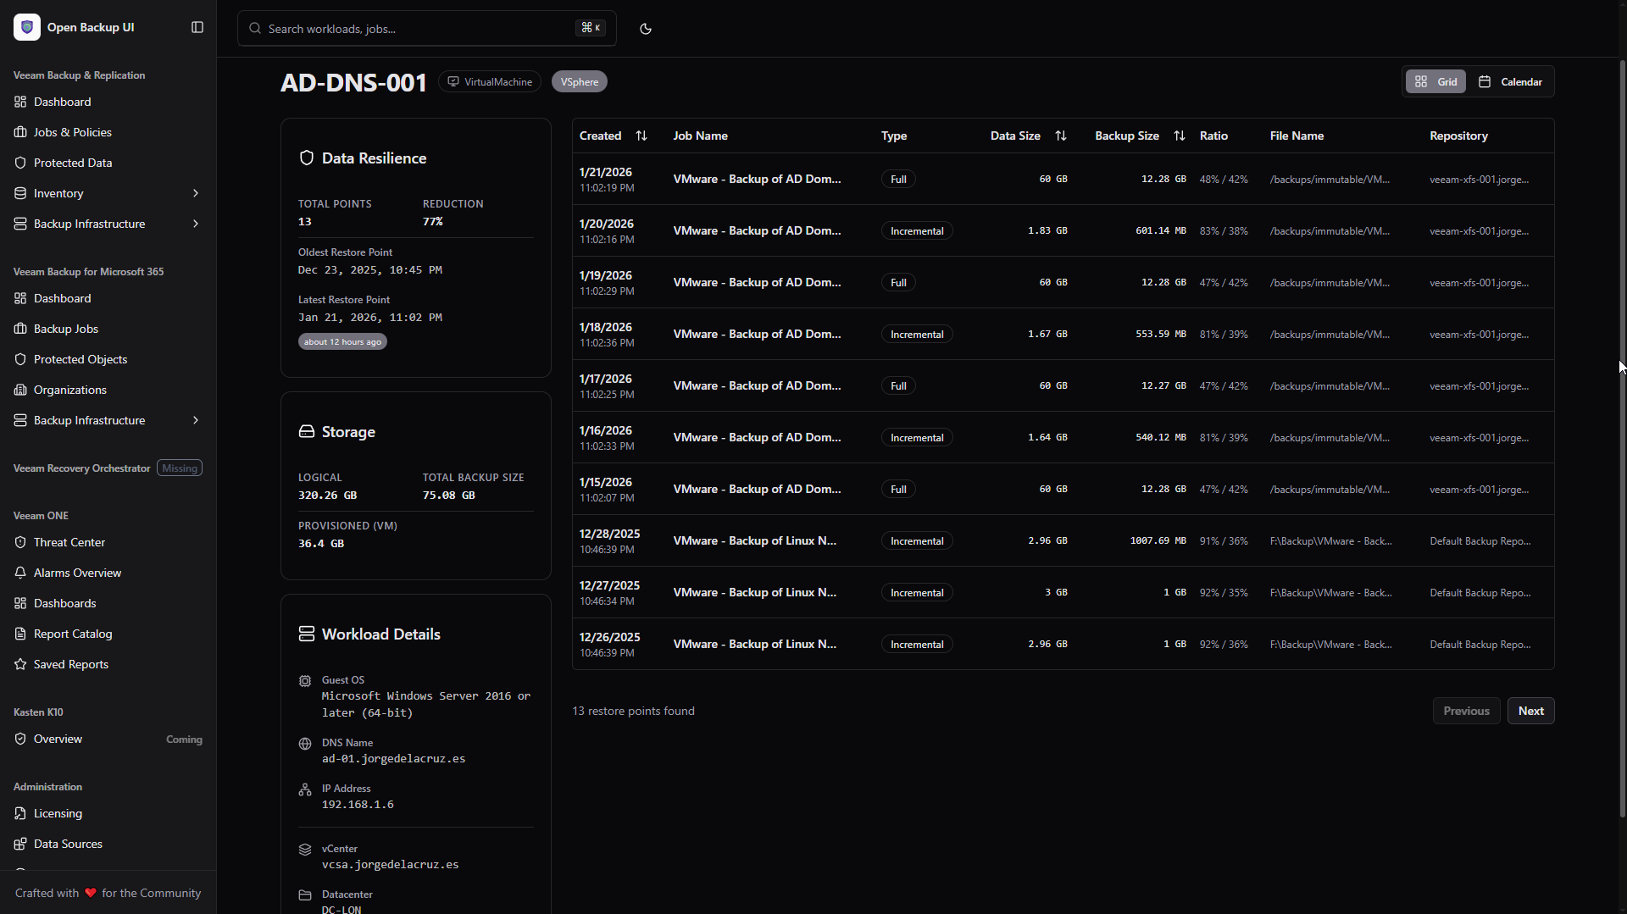Screen dimensions: 1627x914
Task: Click the Previous page button
Action: pos(1467,711)
